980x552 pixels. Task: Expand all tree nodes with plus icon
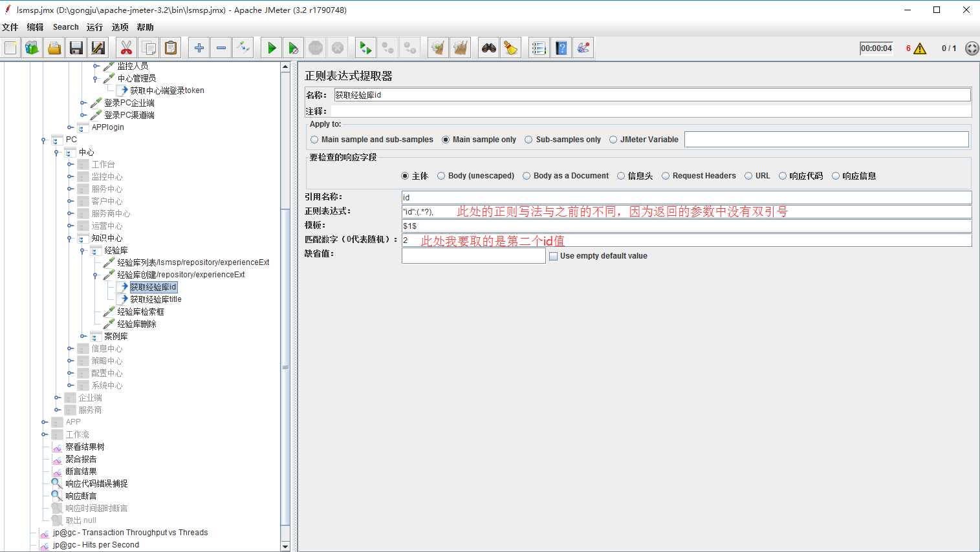[199, 48]
